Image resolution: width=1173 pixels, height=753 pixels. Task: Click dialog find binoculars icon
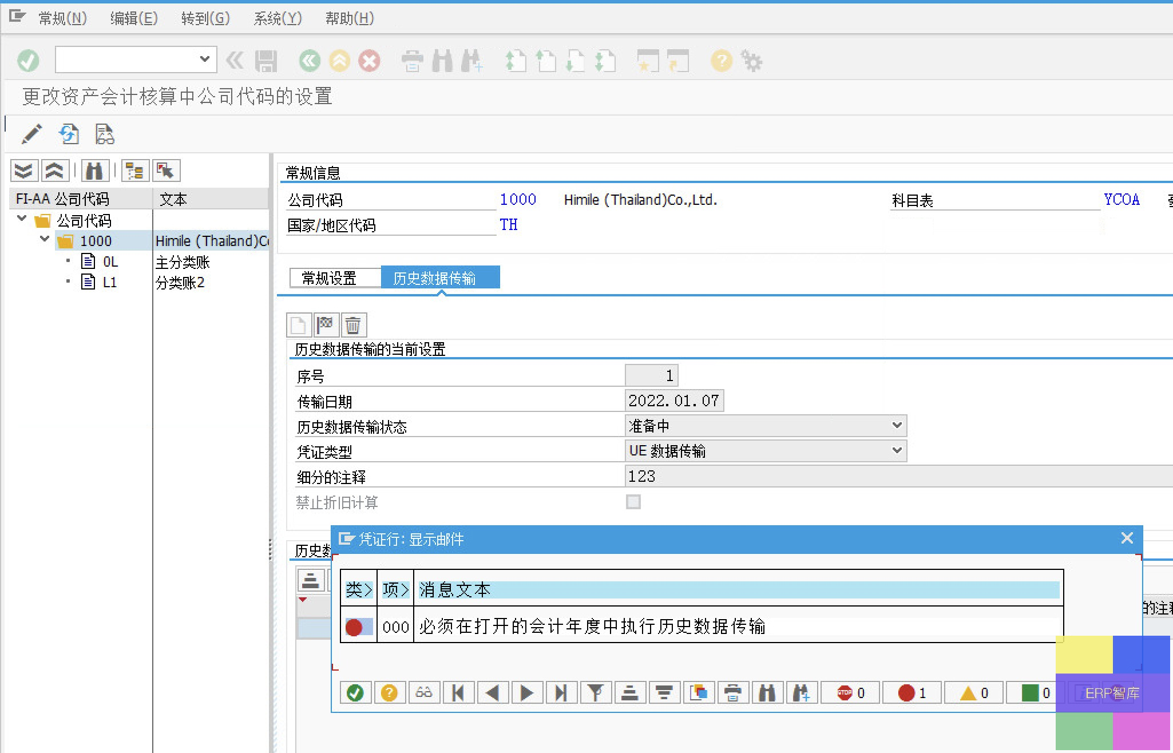tap(767, 693)
